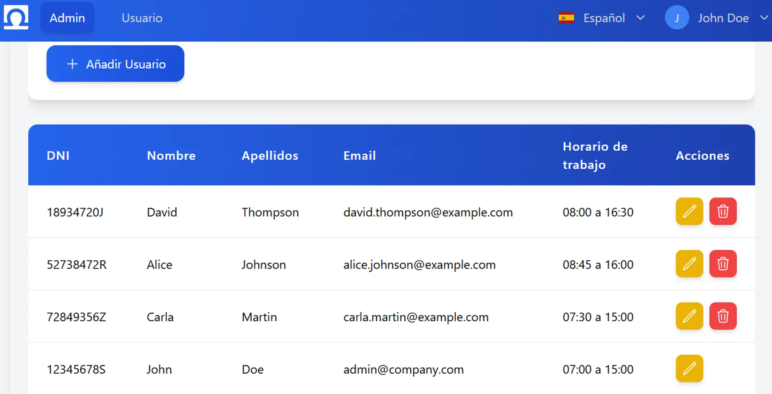The width and height of the screenshot is (772, 394).
Task: Click the Spanish flag icon
Action: pos(566,18)
